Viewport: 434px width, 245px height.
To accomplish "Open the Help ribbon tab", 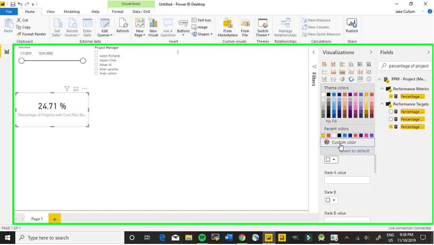I will [95, 12].
